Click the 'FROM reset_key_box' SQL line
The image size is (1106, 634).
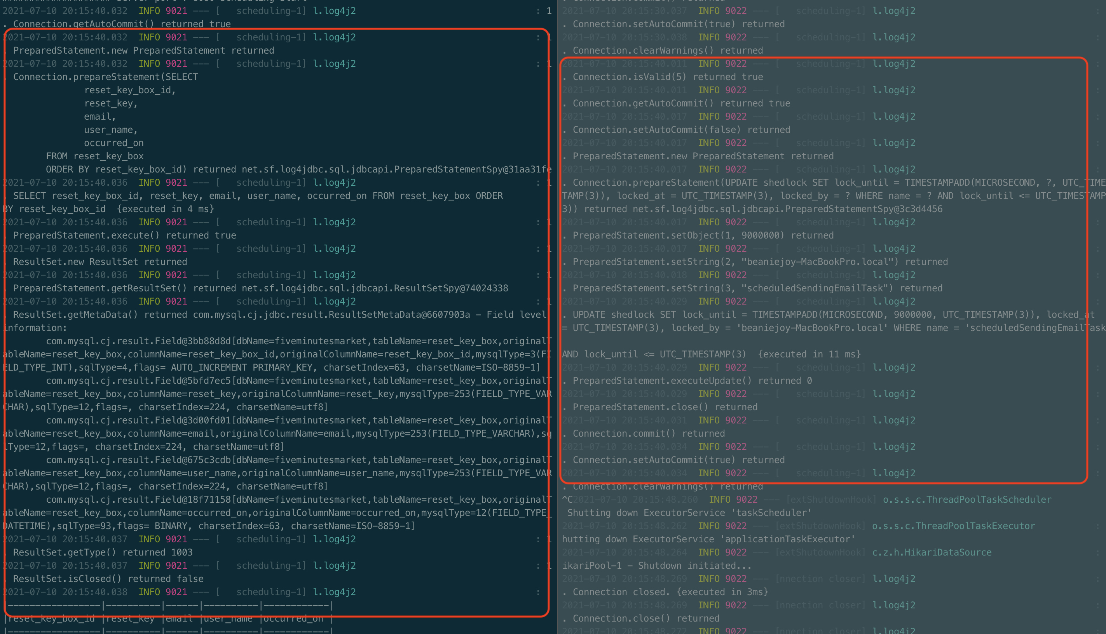[x=94, y=156]
